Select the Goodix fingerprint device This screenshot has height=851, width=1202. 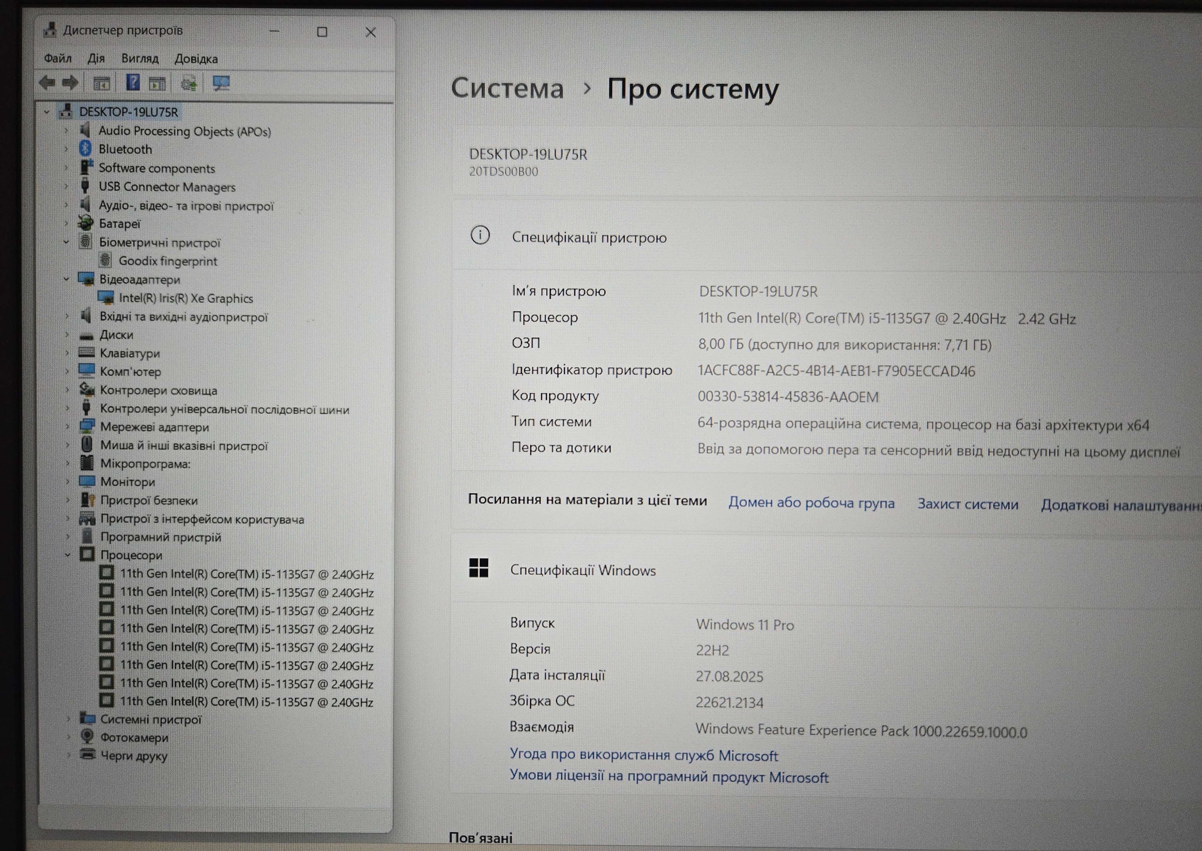[x=168, y=261]
